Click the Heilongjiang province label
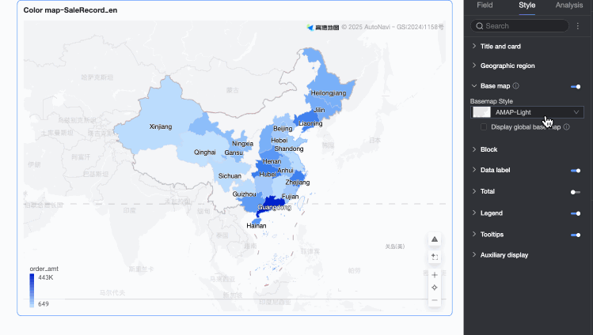Viewport: 593px width, 335px height. coord(329,92)
